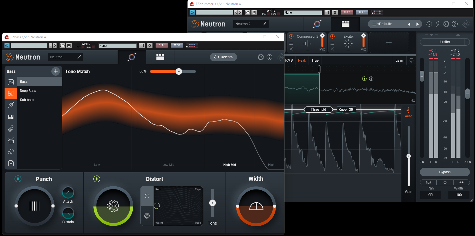Click the Bypass button
Viewport: 475px width, 236px height.
pyautogui.click(x=445, y=172)
